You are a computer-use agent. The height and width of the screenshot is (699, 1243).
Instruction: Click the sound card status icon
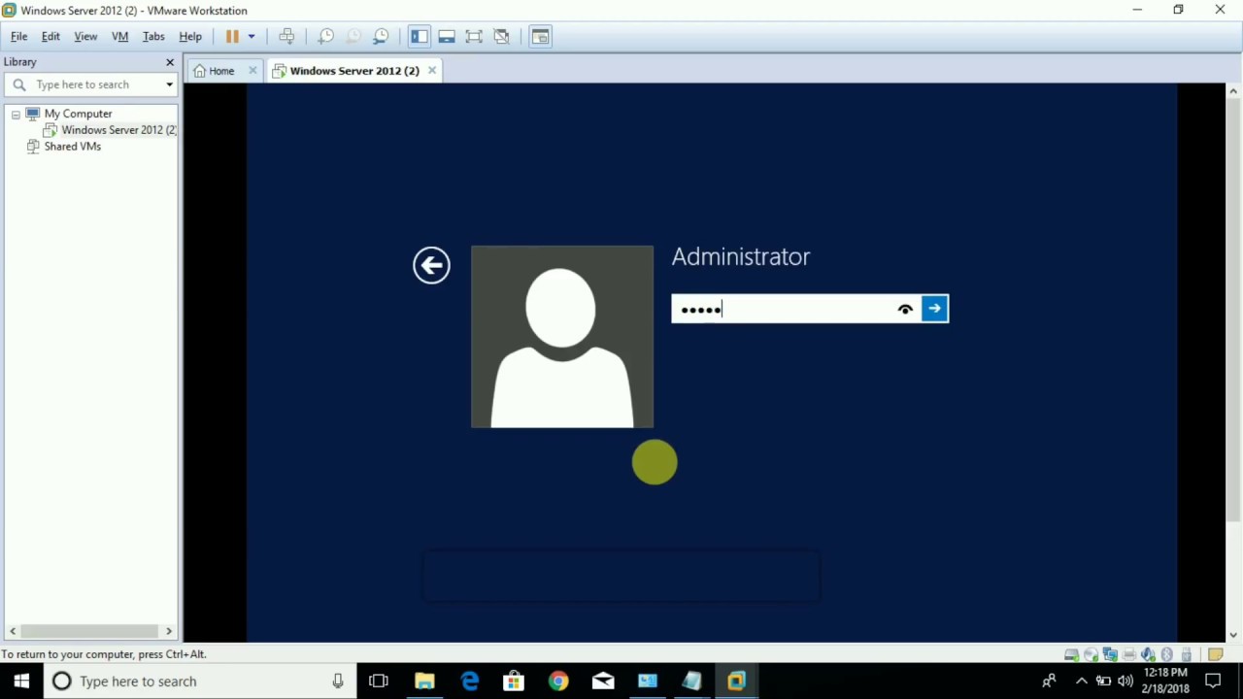(1148, 654)
